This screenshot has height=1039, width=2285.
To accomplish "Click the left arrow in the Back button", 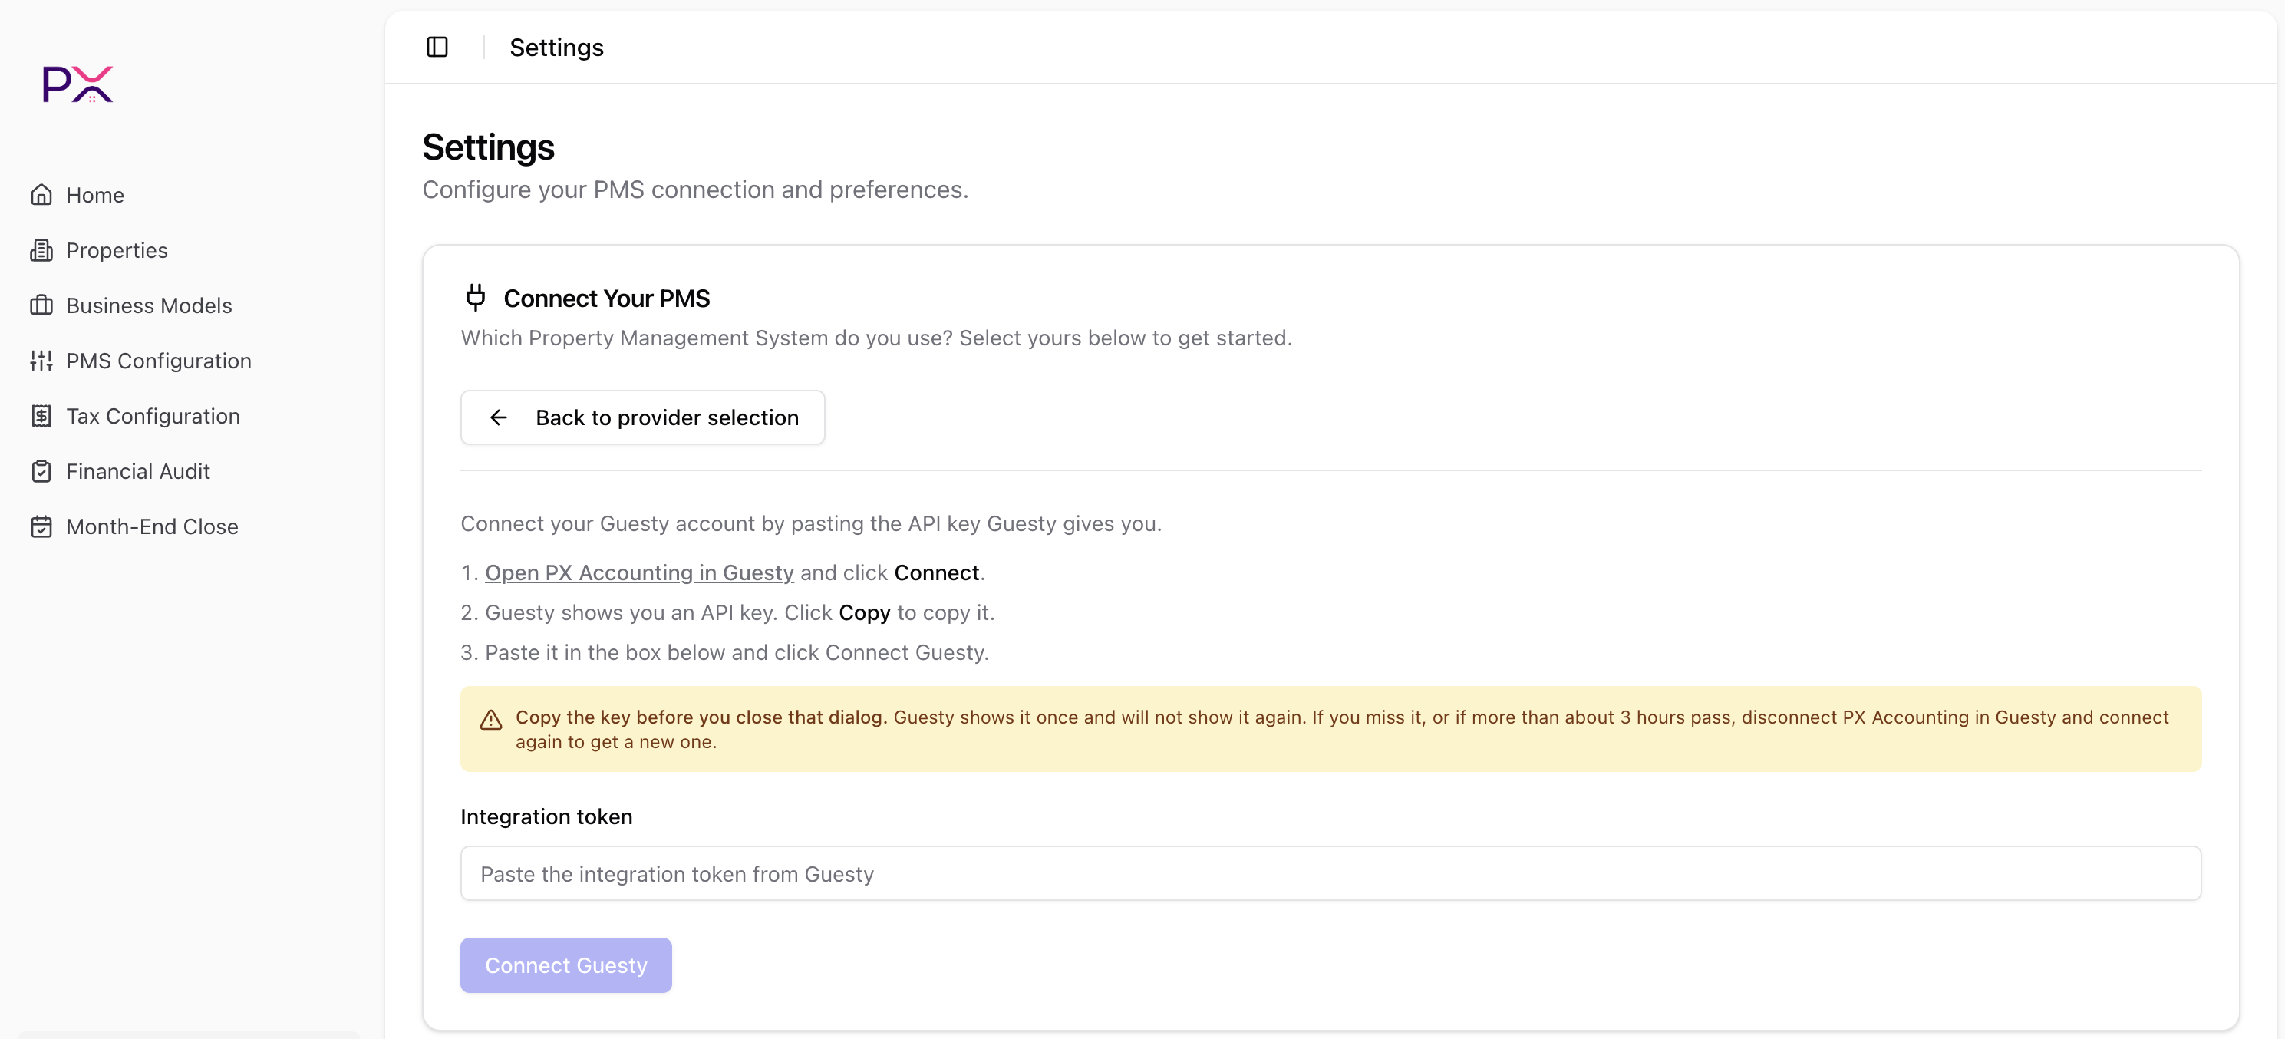I will (x=499, y=417).
